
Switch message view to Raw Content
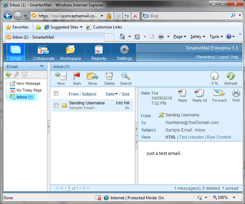(x=219, y=137)
